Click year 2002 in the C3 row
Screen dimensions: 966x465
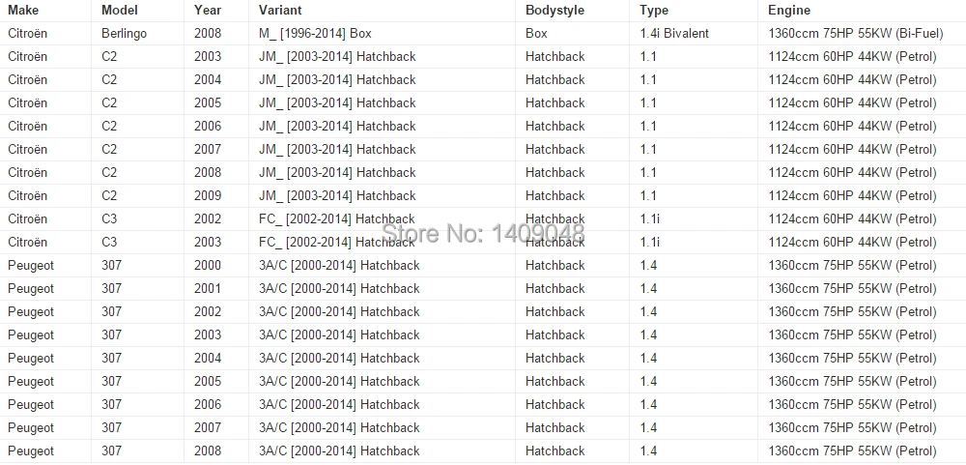pyautogui.click(x=208, y=218)
